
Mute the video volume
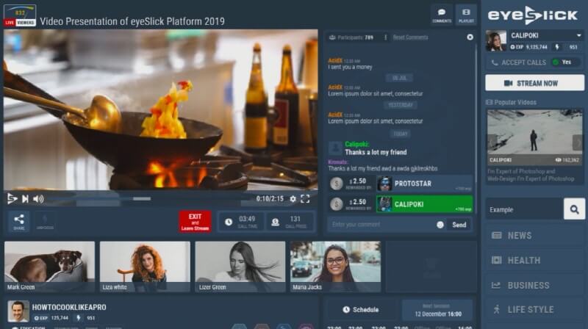(38, 199)
